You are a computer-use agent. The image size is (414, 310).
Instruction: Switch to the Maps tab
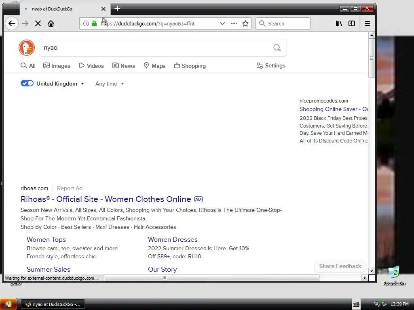click(x=154, y=66)
